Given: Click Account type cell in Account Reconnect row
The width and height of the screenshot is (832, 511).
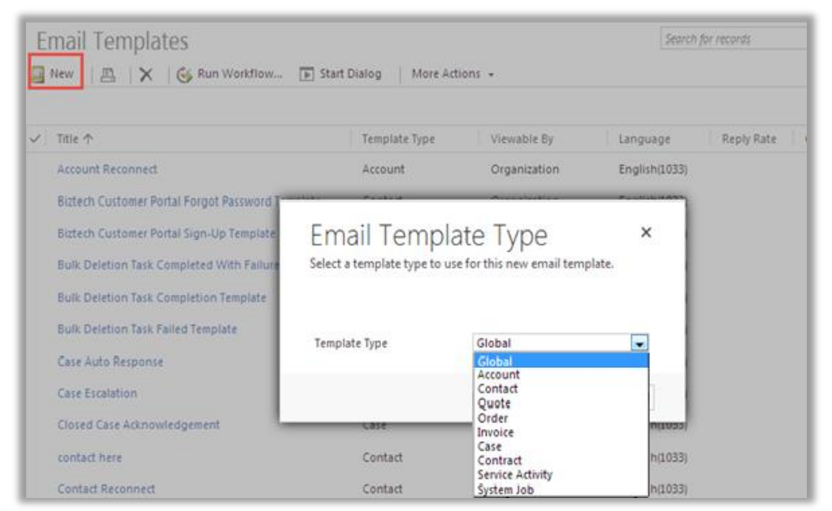Looking at the screenshot, I should (383, 169).
